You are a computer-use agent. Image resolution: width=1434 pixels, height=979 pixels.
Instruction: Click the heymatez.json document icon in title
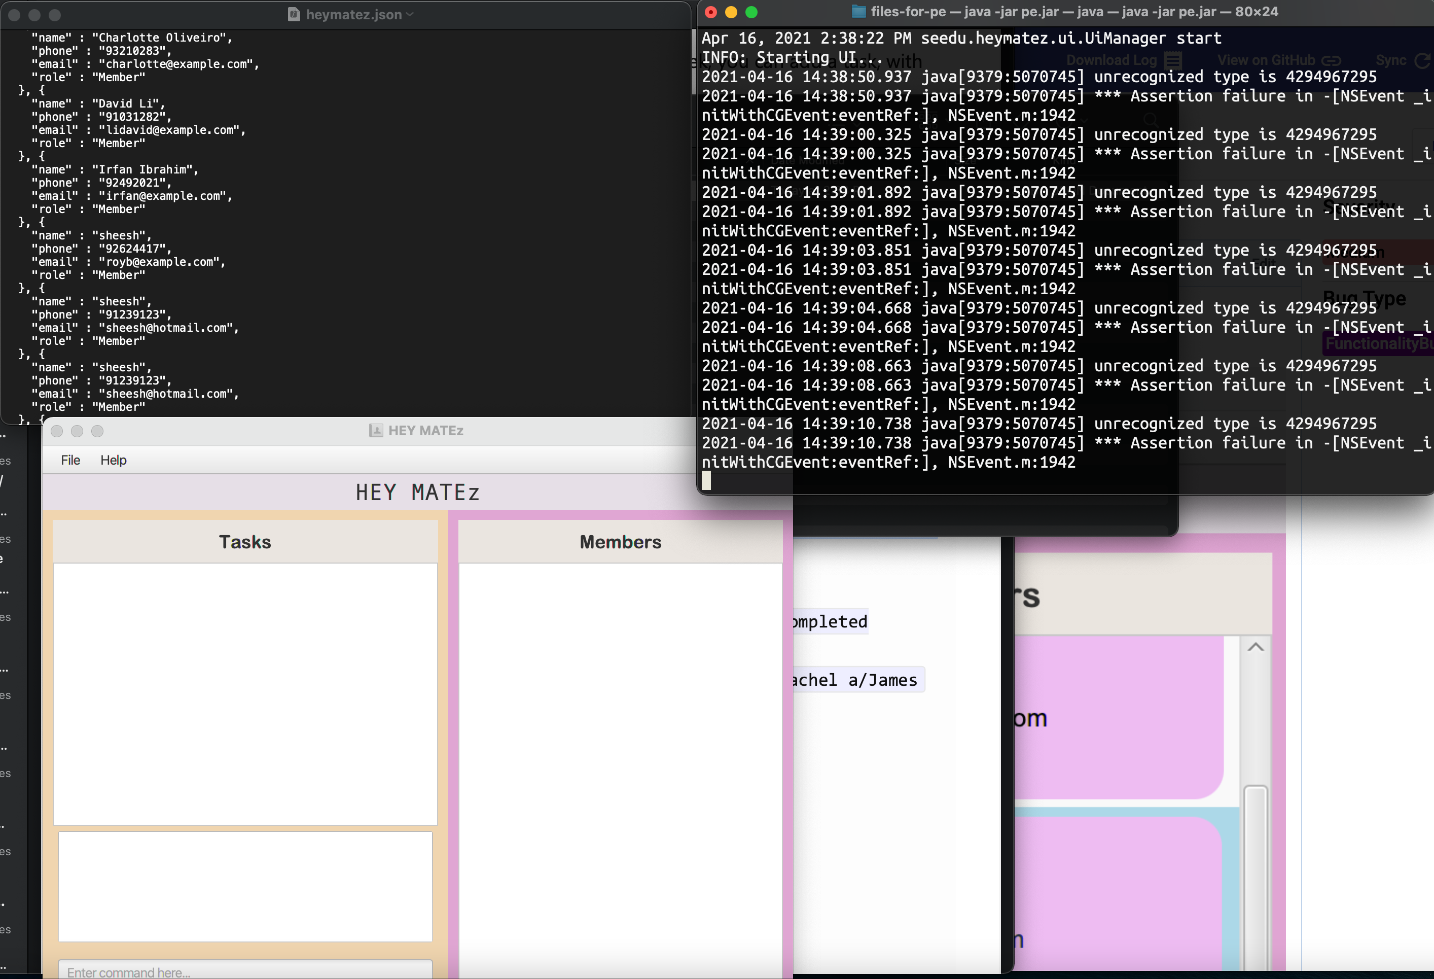(294, 14)
